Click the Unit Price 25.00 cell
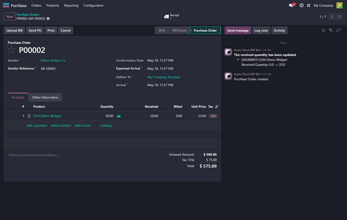The width and height of the screenshot is (347, 220). pos(202,116)
